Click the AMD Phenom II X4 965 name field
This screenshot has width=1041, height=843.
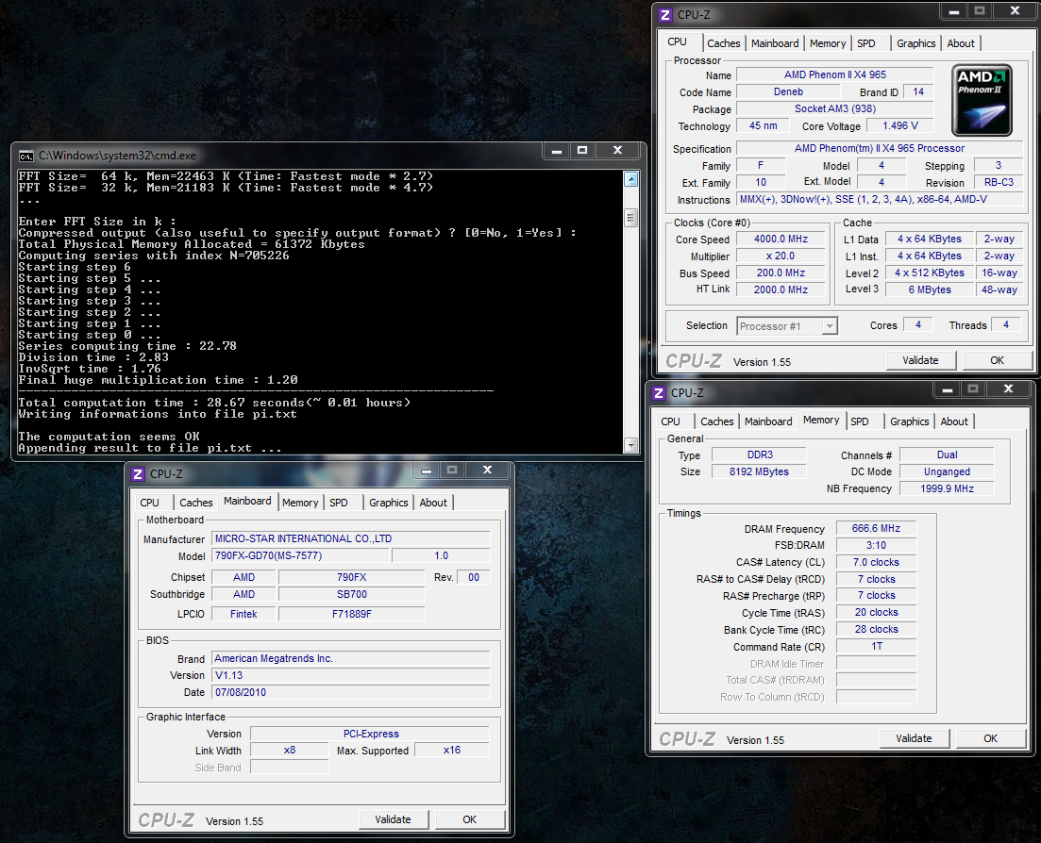point(834,74)
